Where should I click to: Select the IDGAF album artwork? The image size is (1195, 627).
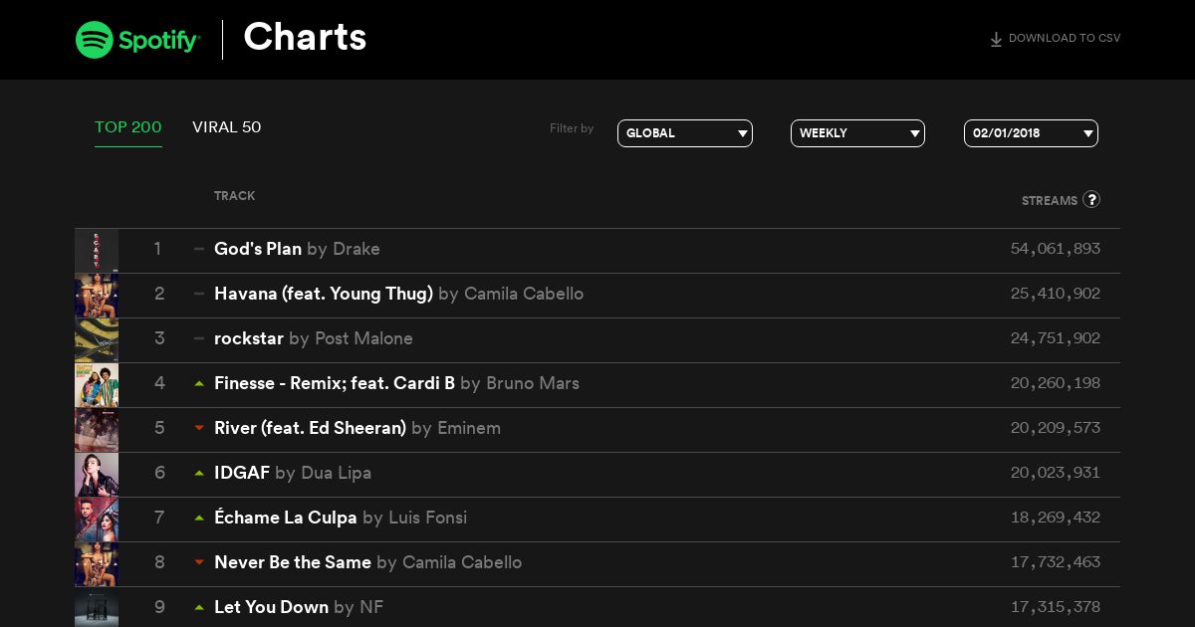[97, 475]
